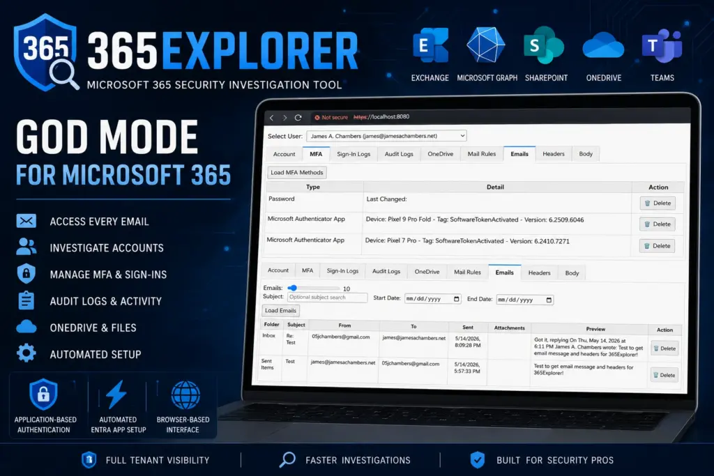Viewport: 714px width, 476px height.
Task: Open the Account tab in the lower tab row
Action: tap(278, 270)
